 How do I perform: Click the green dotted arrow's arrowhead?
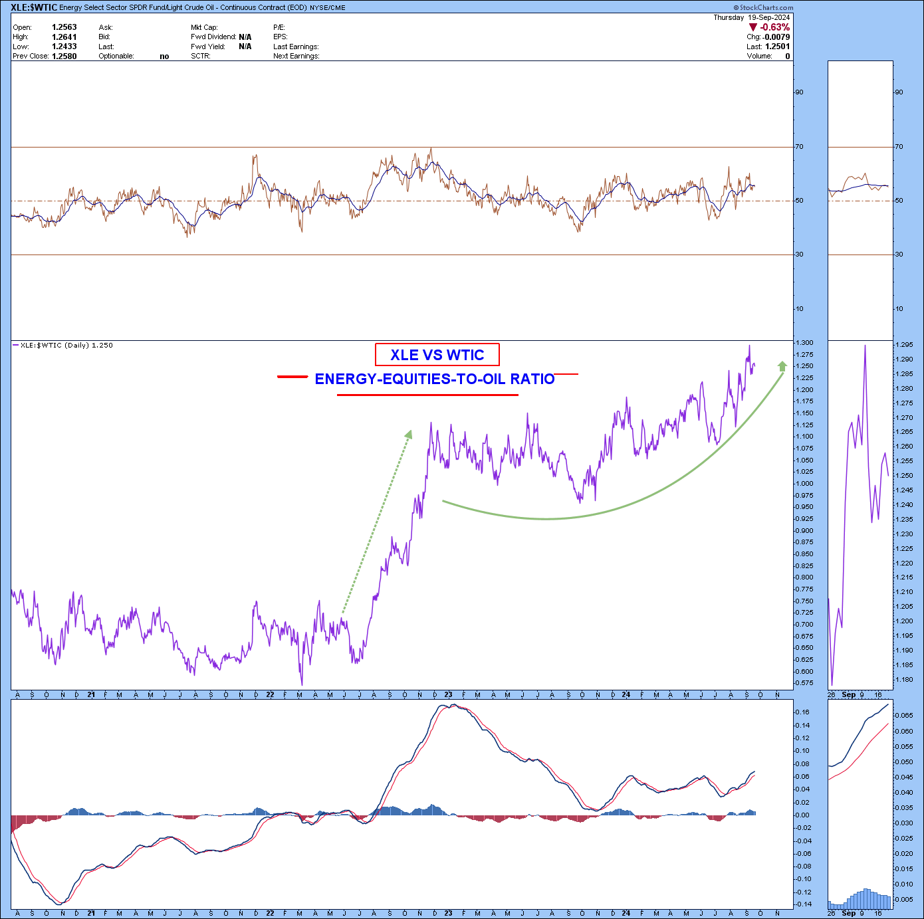coord(409,435)
